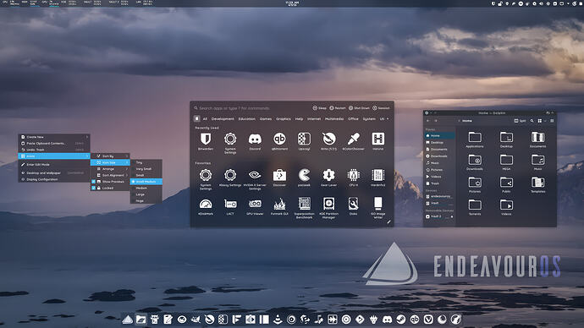Expand the Arrange submenu
The image size is (584, 328).
click(110, 169)
